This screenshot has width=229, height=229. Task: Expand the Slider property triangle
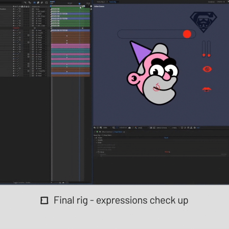tap(97, 142)
